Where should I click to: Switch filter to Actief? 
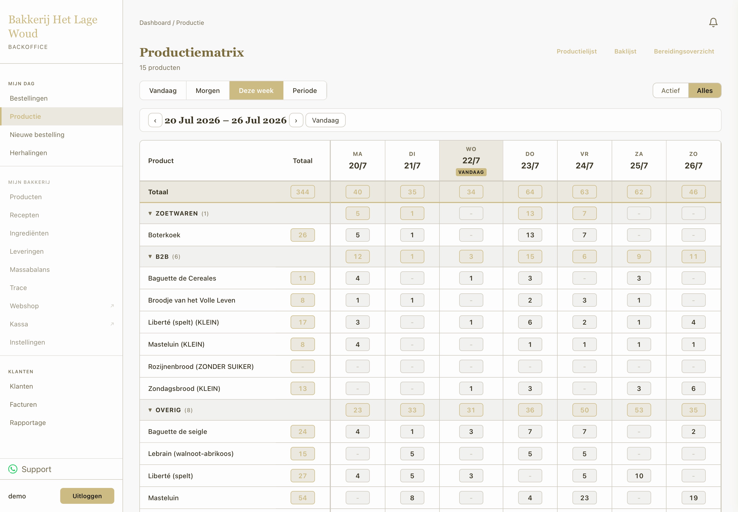tap(671, 90)
